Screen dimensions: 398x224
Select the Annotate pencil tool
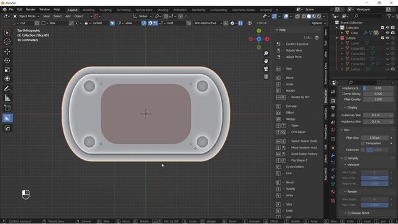click(7, 88)
